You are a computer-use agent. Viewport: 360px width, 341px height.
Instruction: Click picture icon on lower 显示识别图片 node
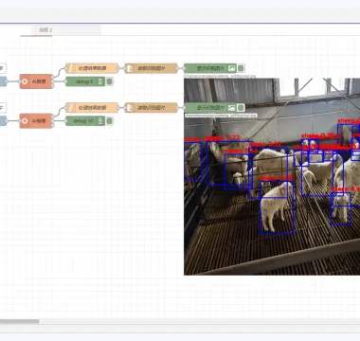tap(232, 108)
